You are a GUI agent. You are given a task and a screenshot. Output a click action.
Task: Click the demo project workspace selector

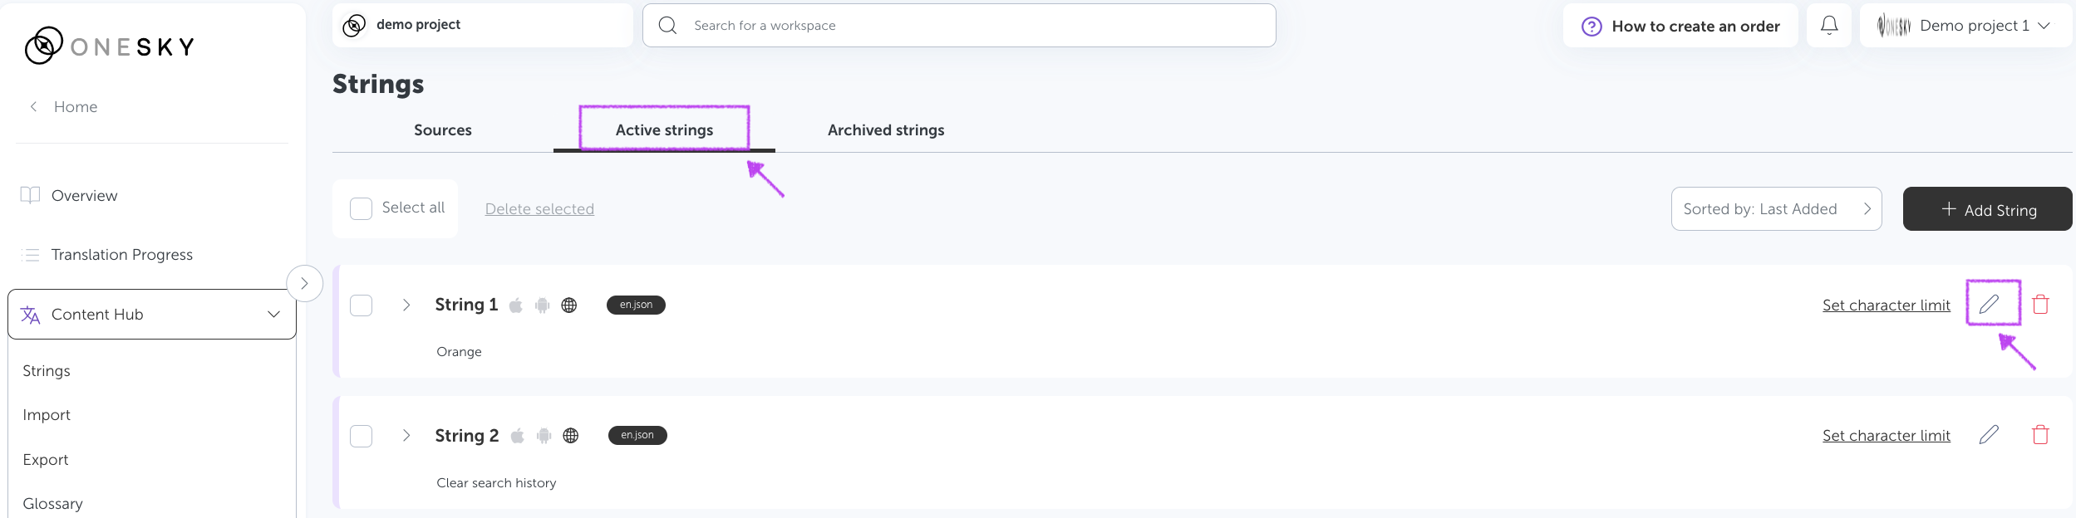pyautogui.click(x=482, y=26)
